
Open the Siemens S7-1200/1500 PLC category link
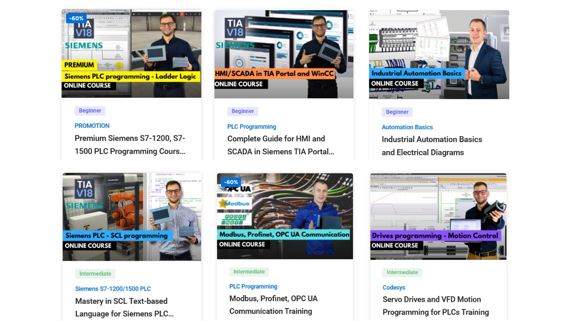(x=113, y=289)
